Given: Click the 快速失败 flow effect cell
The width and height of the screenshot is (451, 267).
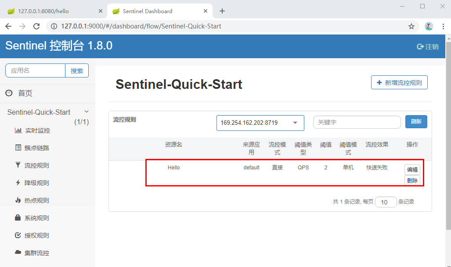Looking at the screenshot, I should coord(377,168).
